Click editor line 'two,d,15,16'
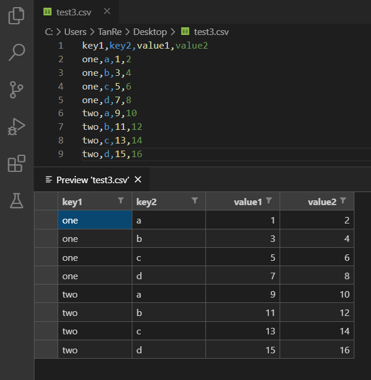Image resolution: width=371 pixels, height=380 pixels. click(112, 154)
